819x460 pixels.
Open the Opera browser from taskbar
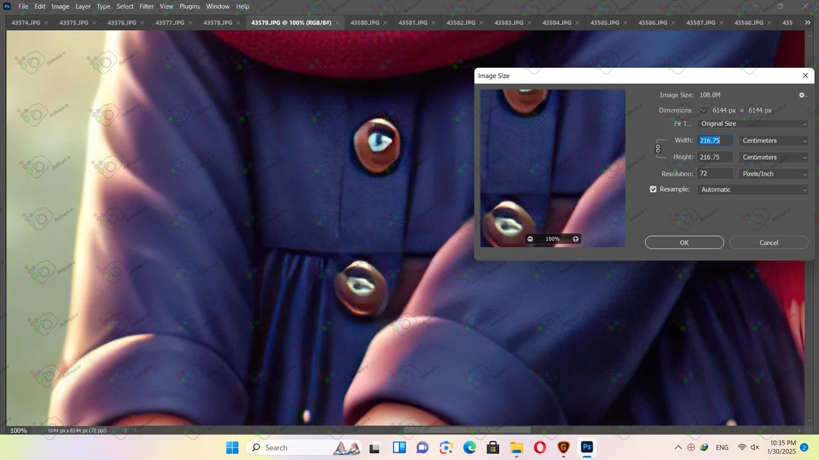click(539, 447)
